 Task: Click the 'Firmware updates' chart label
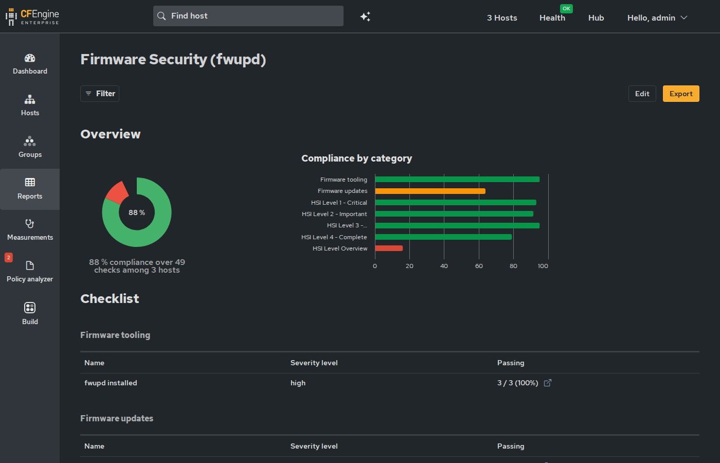343,191
